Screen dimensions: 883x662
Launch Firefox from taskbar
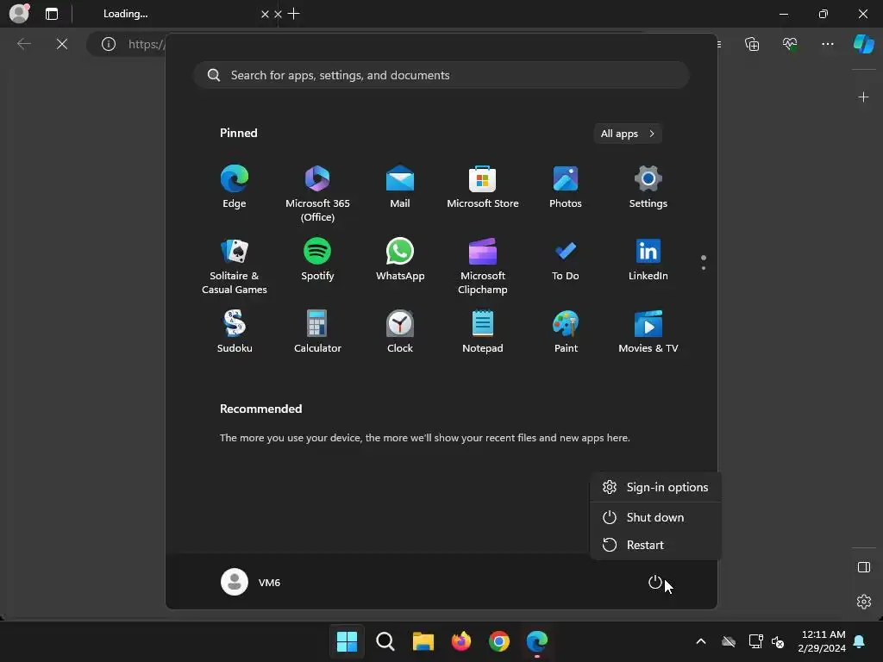point(461,641)
